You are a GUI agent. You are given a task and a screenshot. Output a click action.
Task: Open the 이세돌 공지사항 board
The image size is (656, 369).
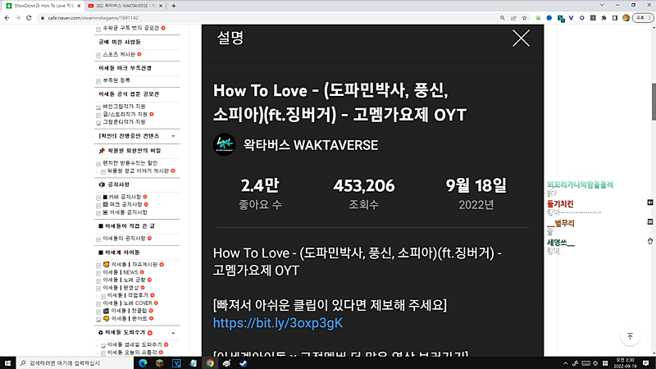pyautogui.click(x=128, y=212)
